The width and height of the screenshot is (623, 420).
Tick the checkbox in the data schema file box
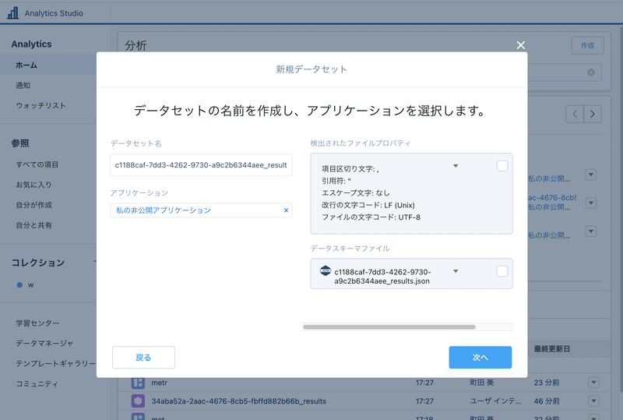[502, 271]
